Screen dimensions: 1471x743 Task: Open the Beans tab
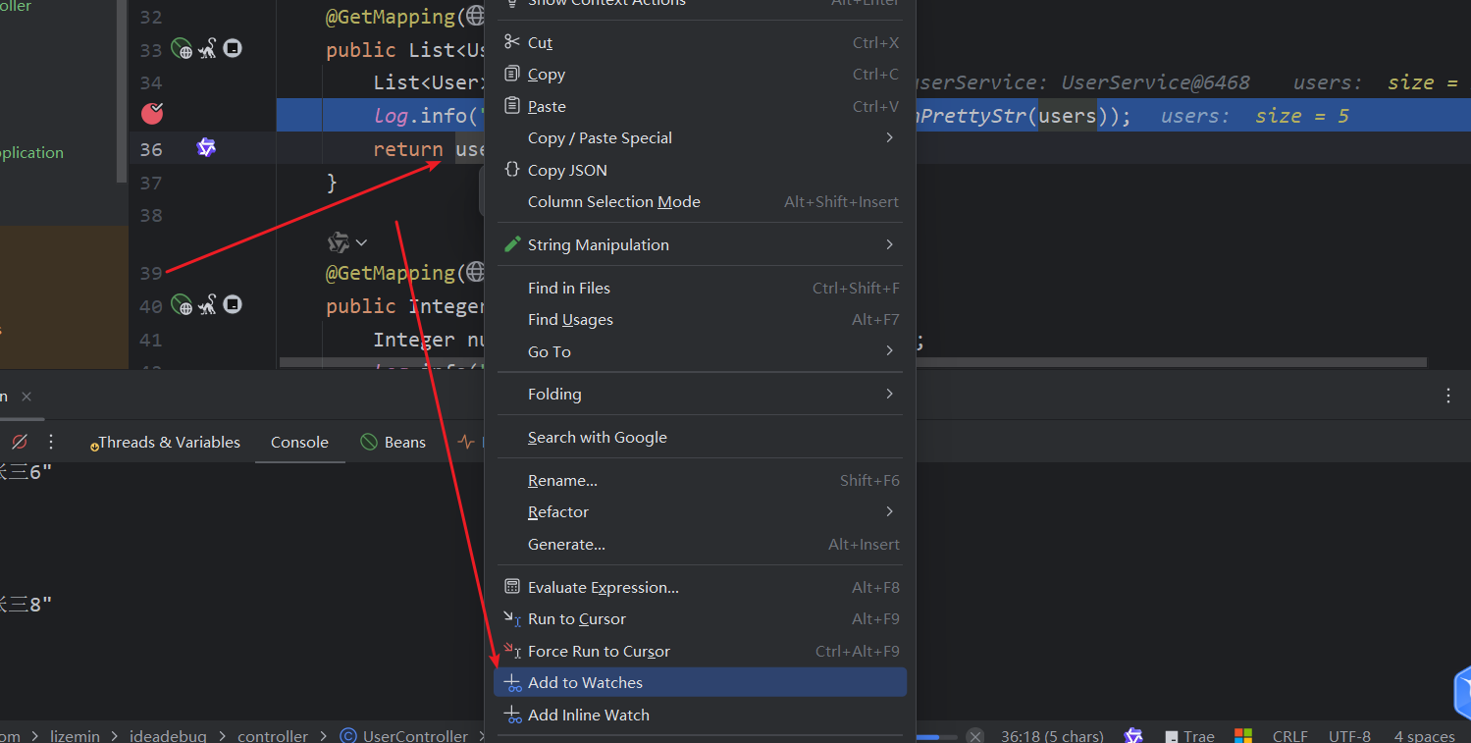(x=393, y=443)
